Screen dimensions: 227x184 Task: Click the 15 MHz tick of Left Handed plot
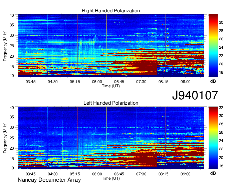click(x=12, y=159)
